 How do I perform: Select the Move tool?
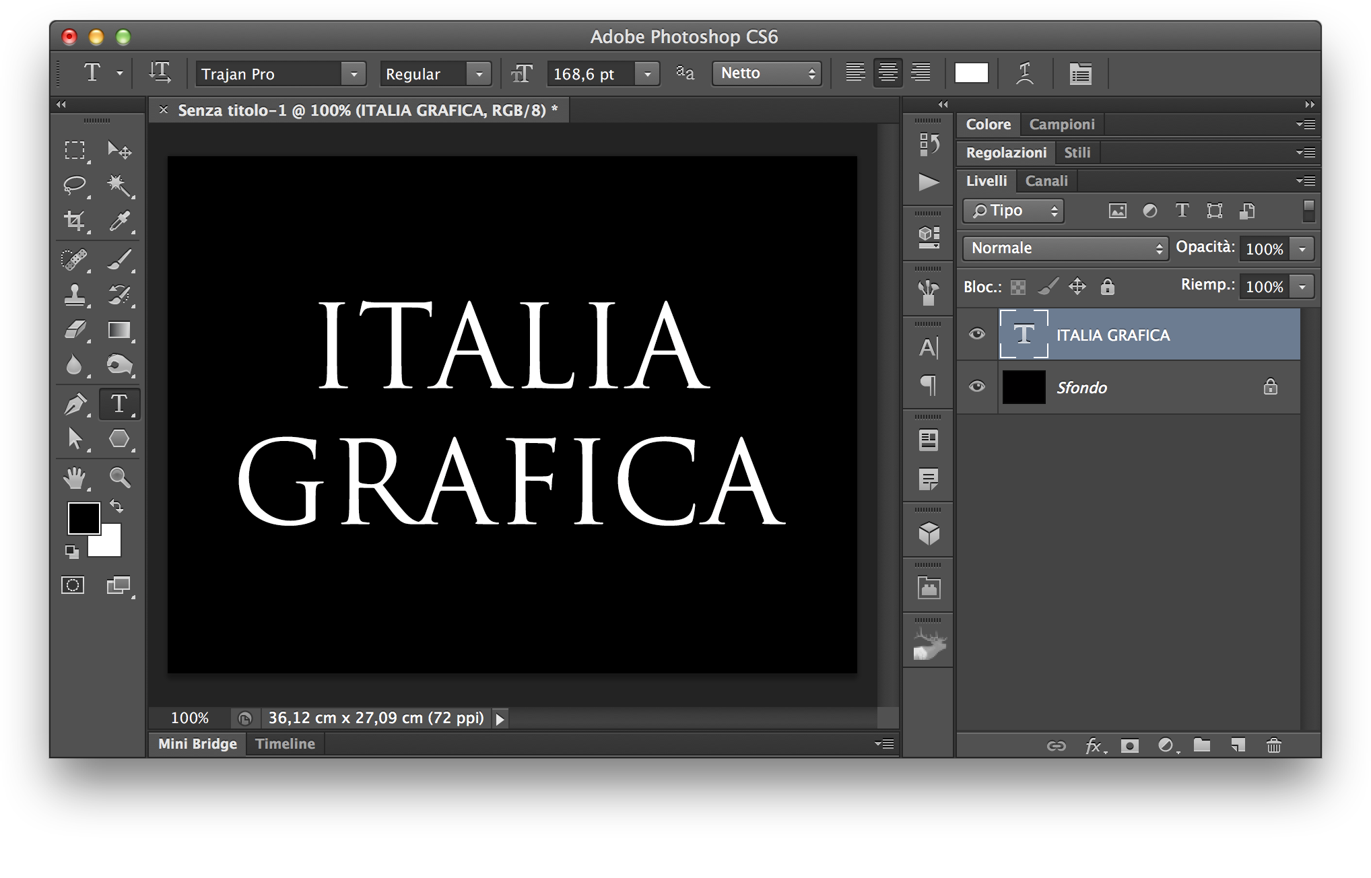click(x=119, y=149)
